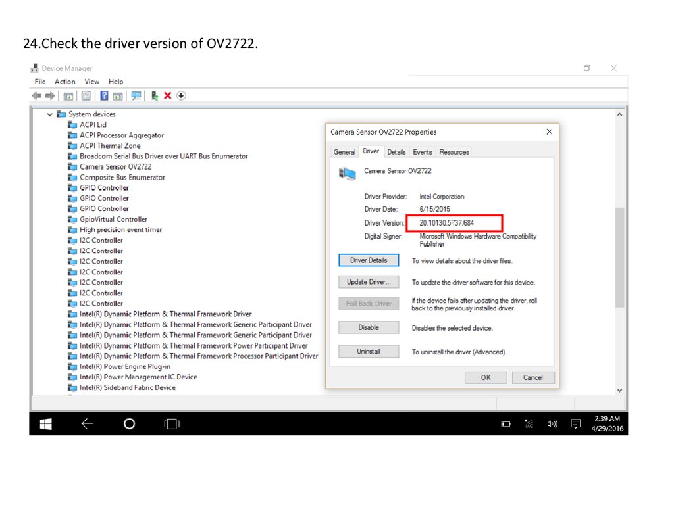This screenshot has height=505, width=674.
Task: Open the Wi-Fi network tray icon
Action: click(529, 424)
